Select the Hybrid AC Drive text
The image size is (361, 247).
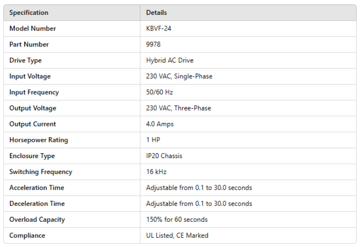pos(169,60)
